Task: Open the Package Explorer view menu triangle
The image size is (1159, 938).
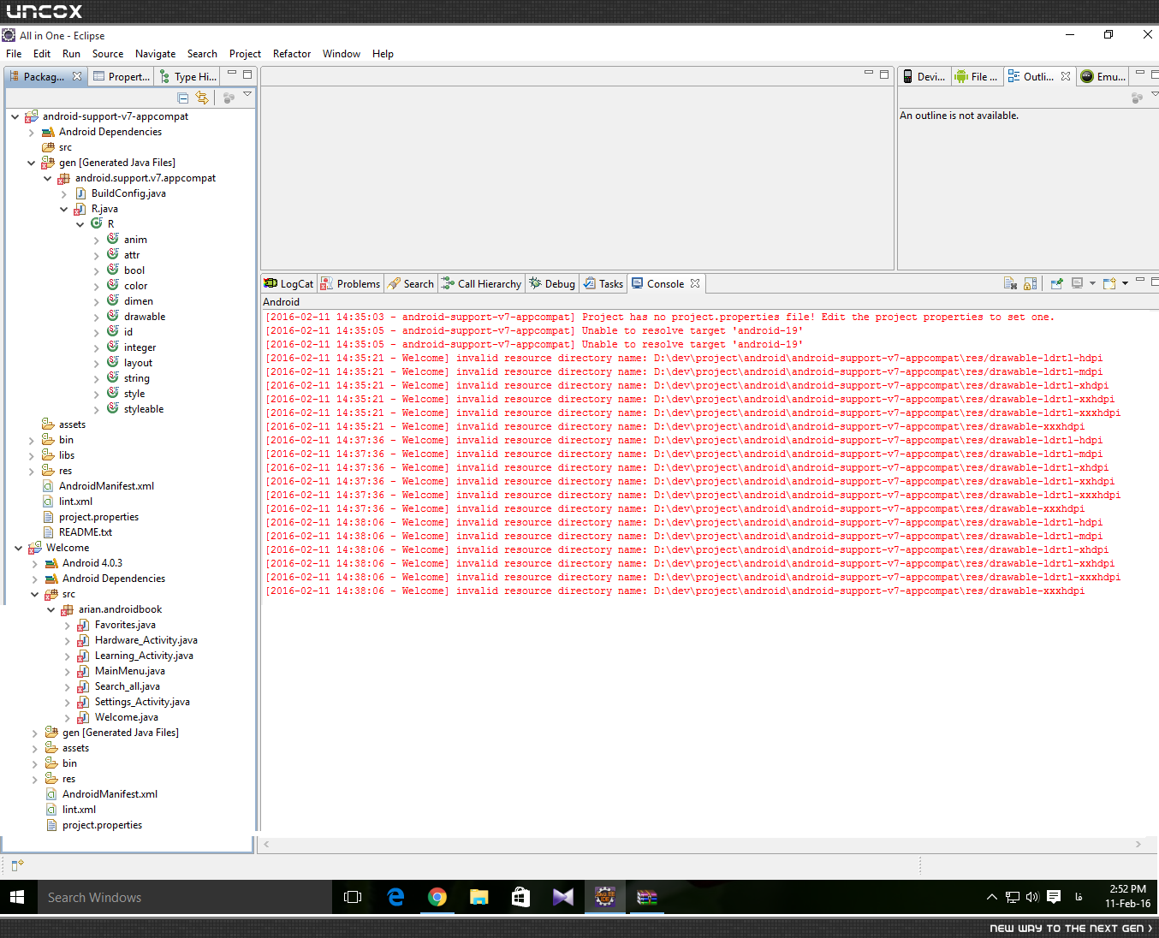Action: coord(247,94)
